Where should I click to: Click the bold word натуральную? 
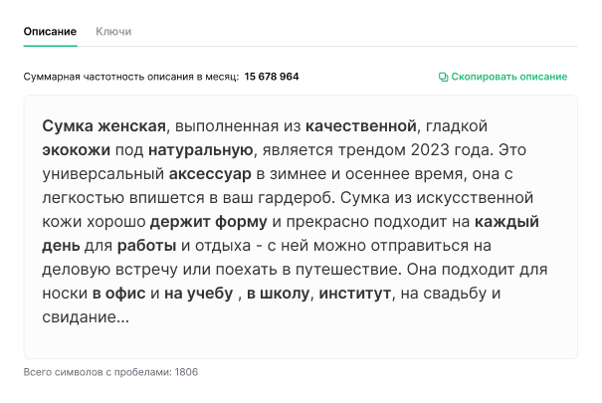coord(200,150)
